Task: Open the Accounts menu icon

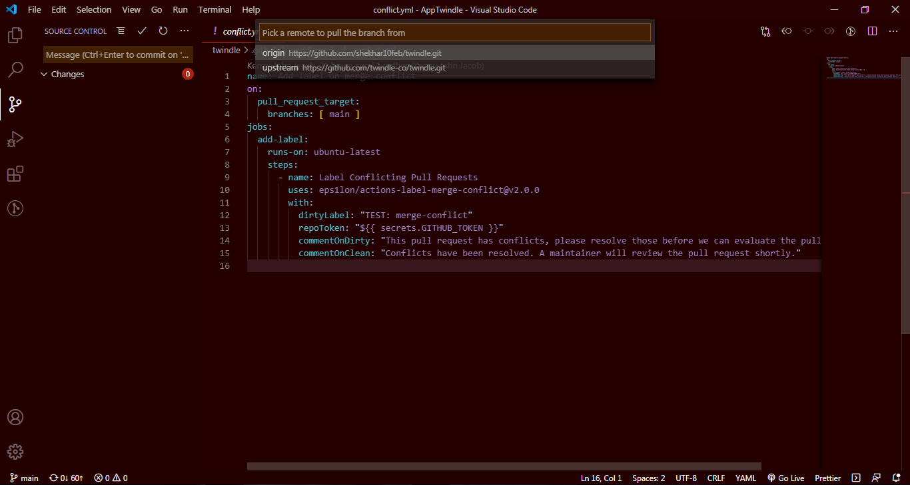Action: (15, 417)
